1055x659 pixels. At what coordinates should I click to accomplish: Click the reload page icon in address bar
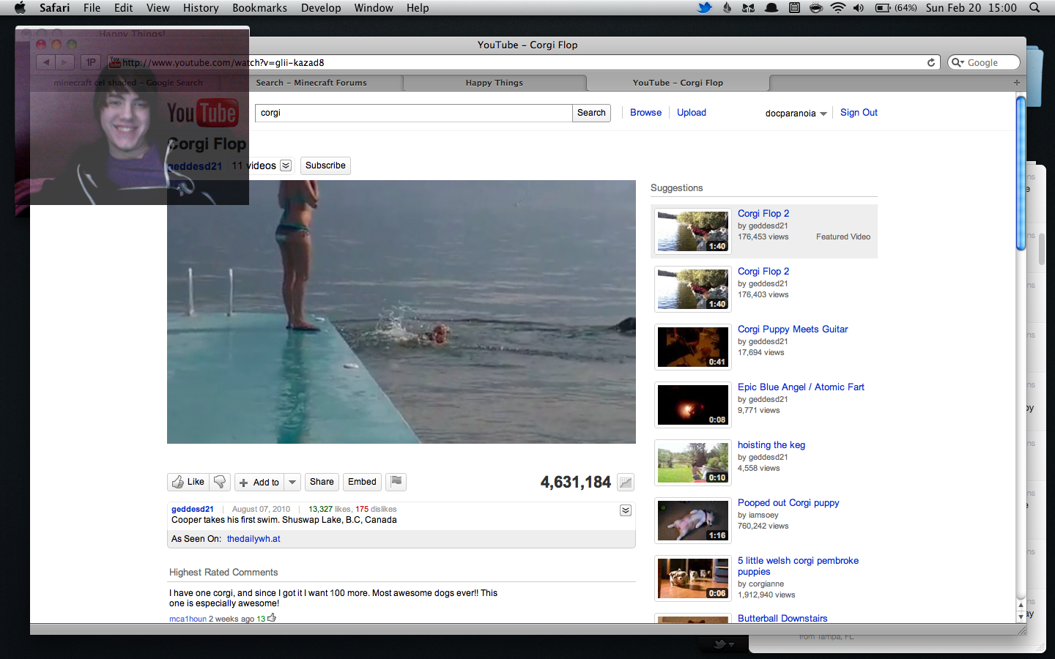pyautogui.click(x=931, y=63)
